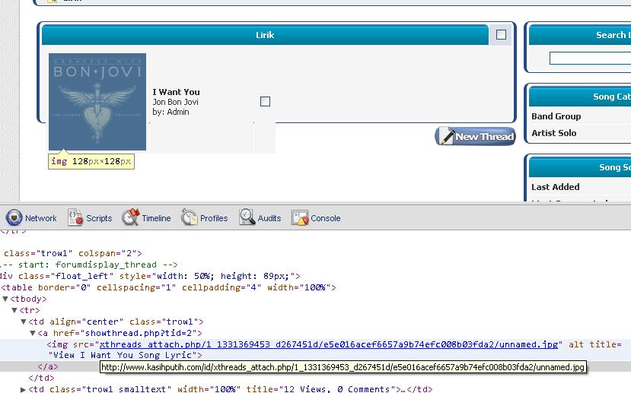
Task: Check the box beside I Want You thread
Action: (265, 102)
